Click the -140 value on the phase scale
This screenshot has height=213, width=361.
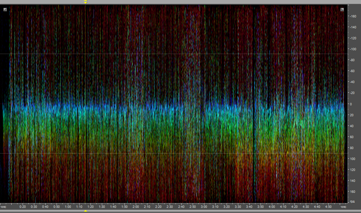(353, 27)
